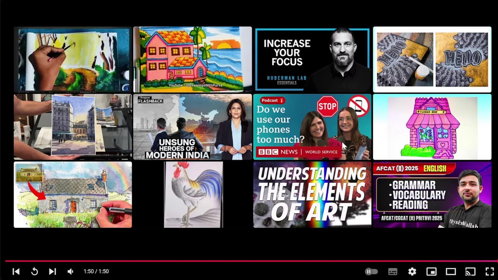Open AFCAT 2025 English grammar video
This screenshot has width=498, height=280.
point(432,194)
